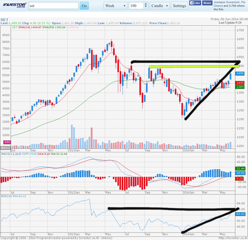Click the symbol search field containing 'set'
The height and width of the screenshot is (240, 248).
click(x=54, y=6)
